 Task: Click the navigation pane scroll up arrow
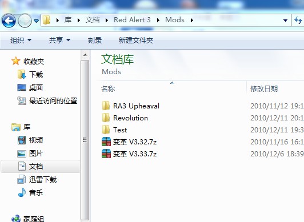point(85,55)
